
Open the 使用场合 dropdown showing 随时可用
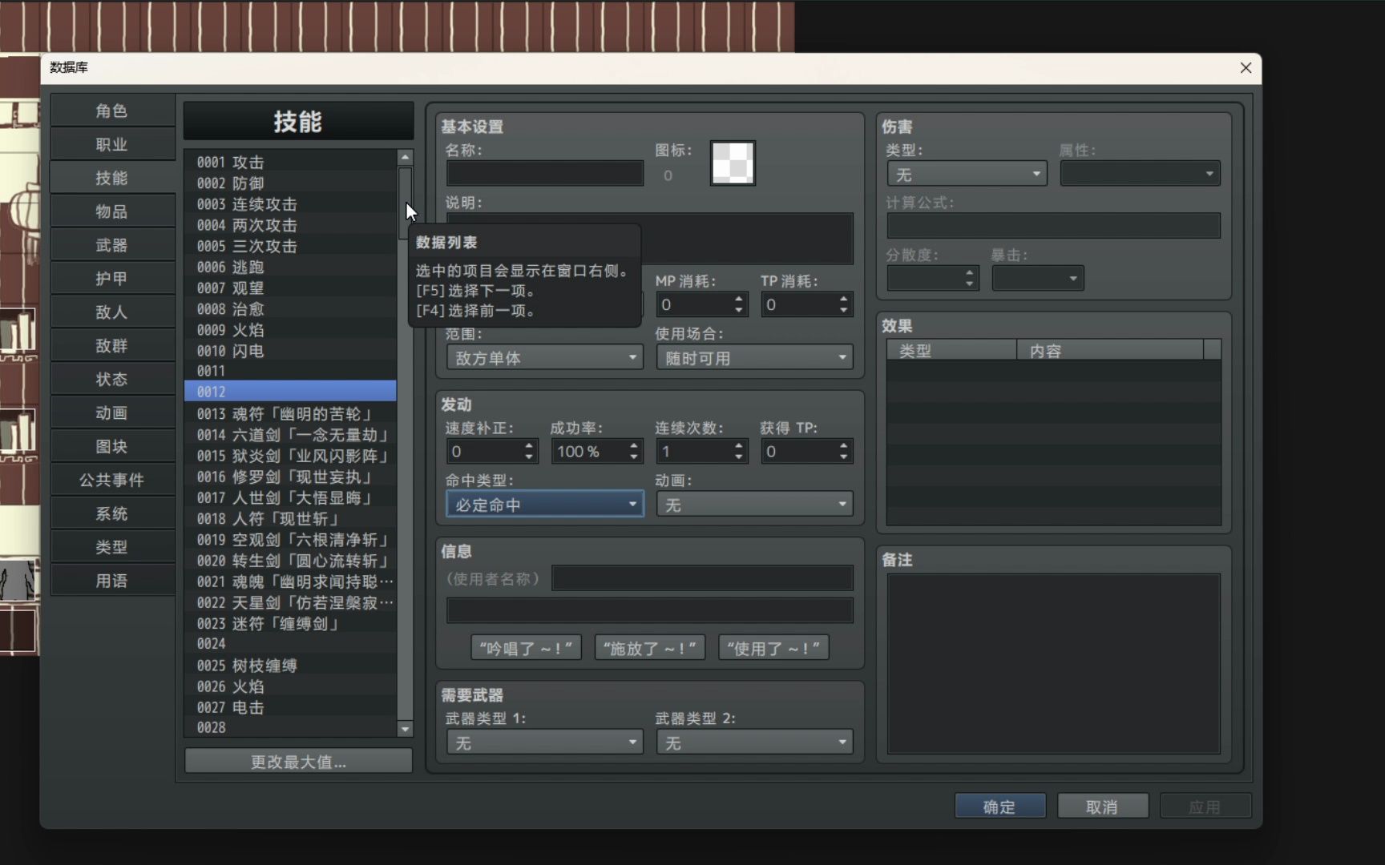click(753, 357)
